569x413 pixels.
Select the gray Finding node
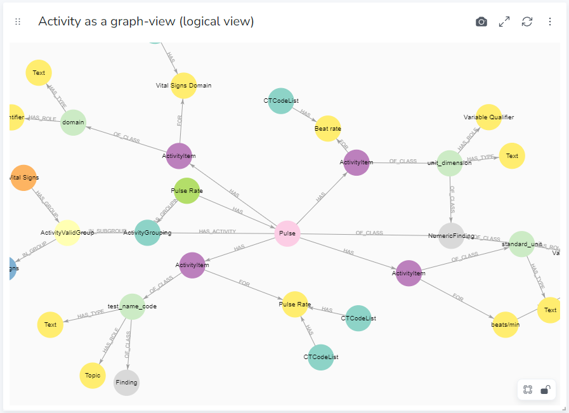tap(126, 383)
